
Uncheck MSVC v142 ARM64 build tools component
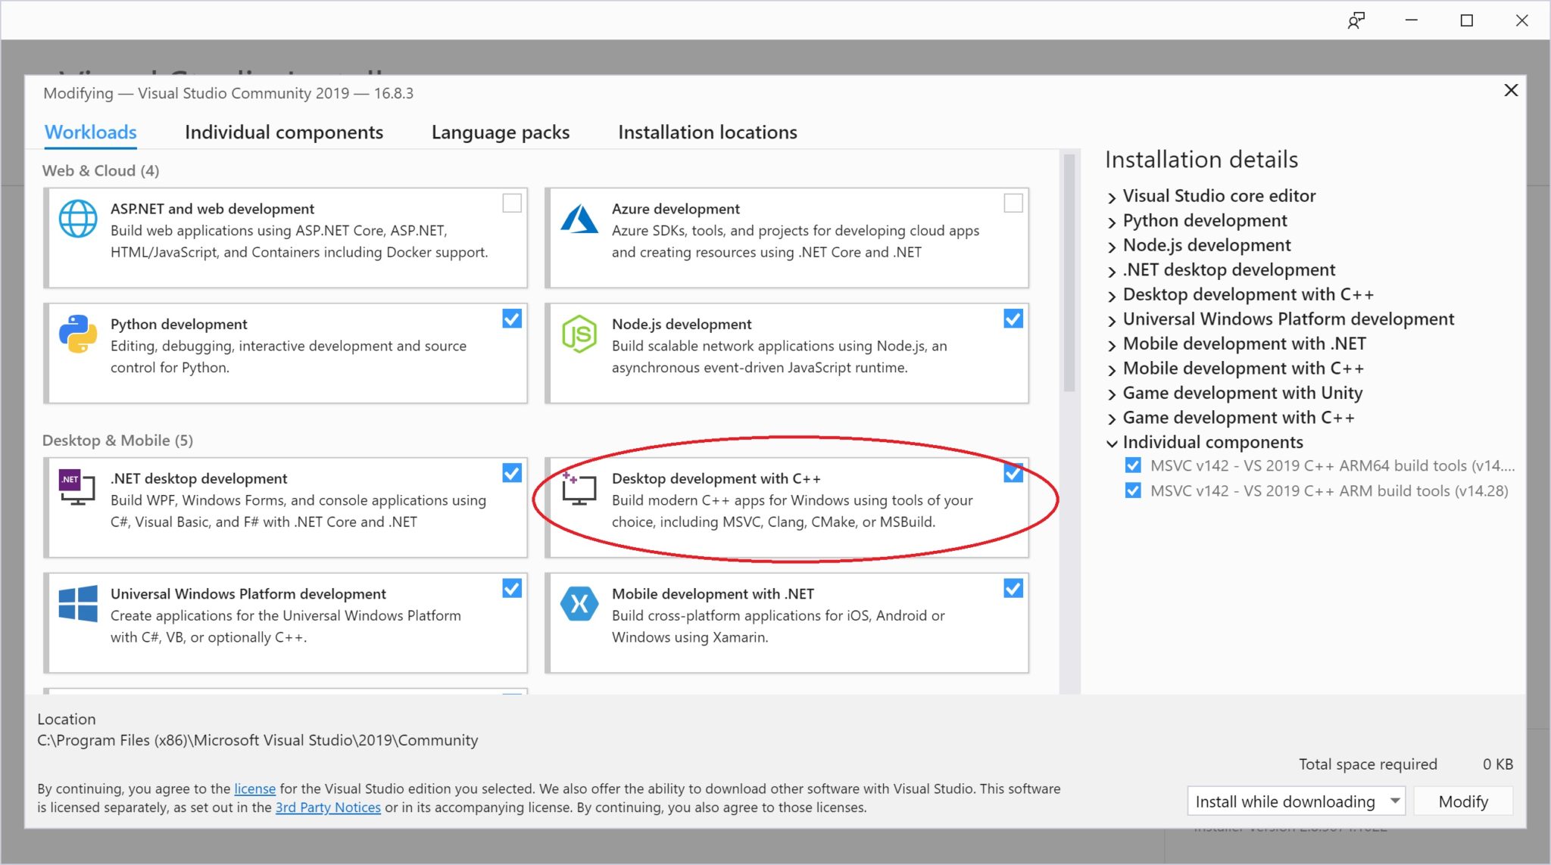[x=1133, y=465]
